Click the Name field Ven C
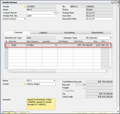120x114 pixels. 41,10
